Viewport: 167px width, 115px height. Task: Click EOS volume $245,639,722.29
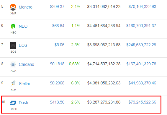(x=141, y=45)
